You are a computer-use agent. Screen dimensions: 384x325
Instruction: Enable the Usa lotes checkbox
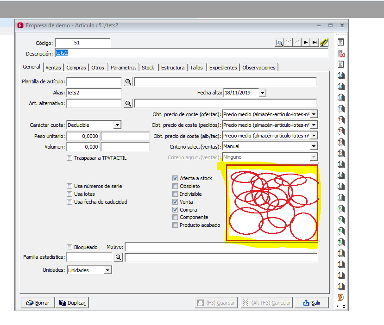69,194
